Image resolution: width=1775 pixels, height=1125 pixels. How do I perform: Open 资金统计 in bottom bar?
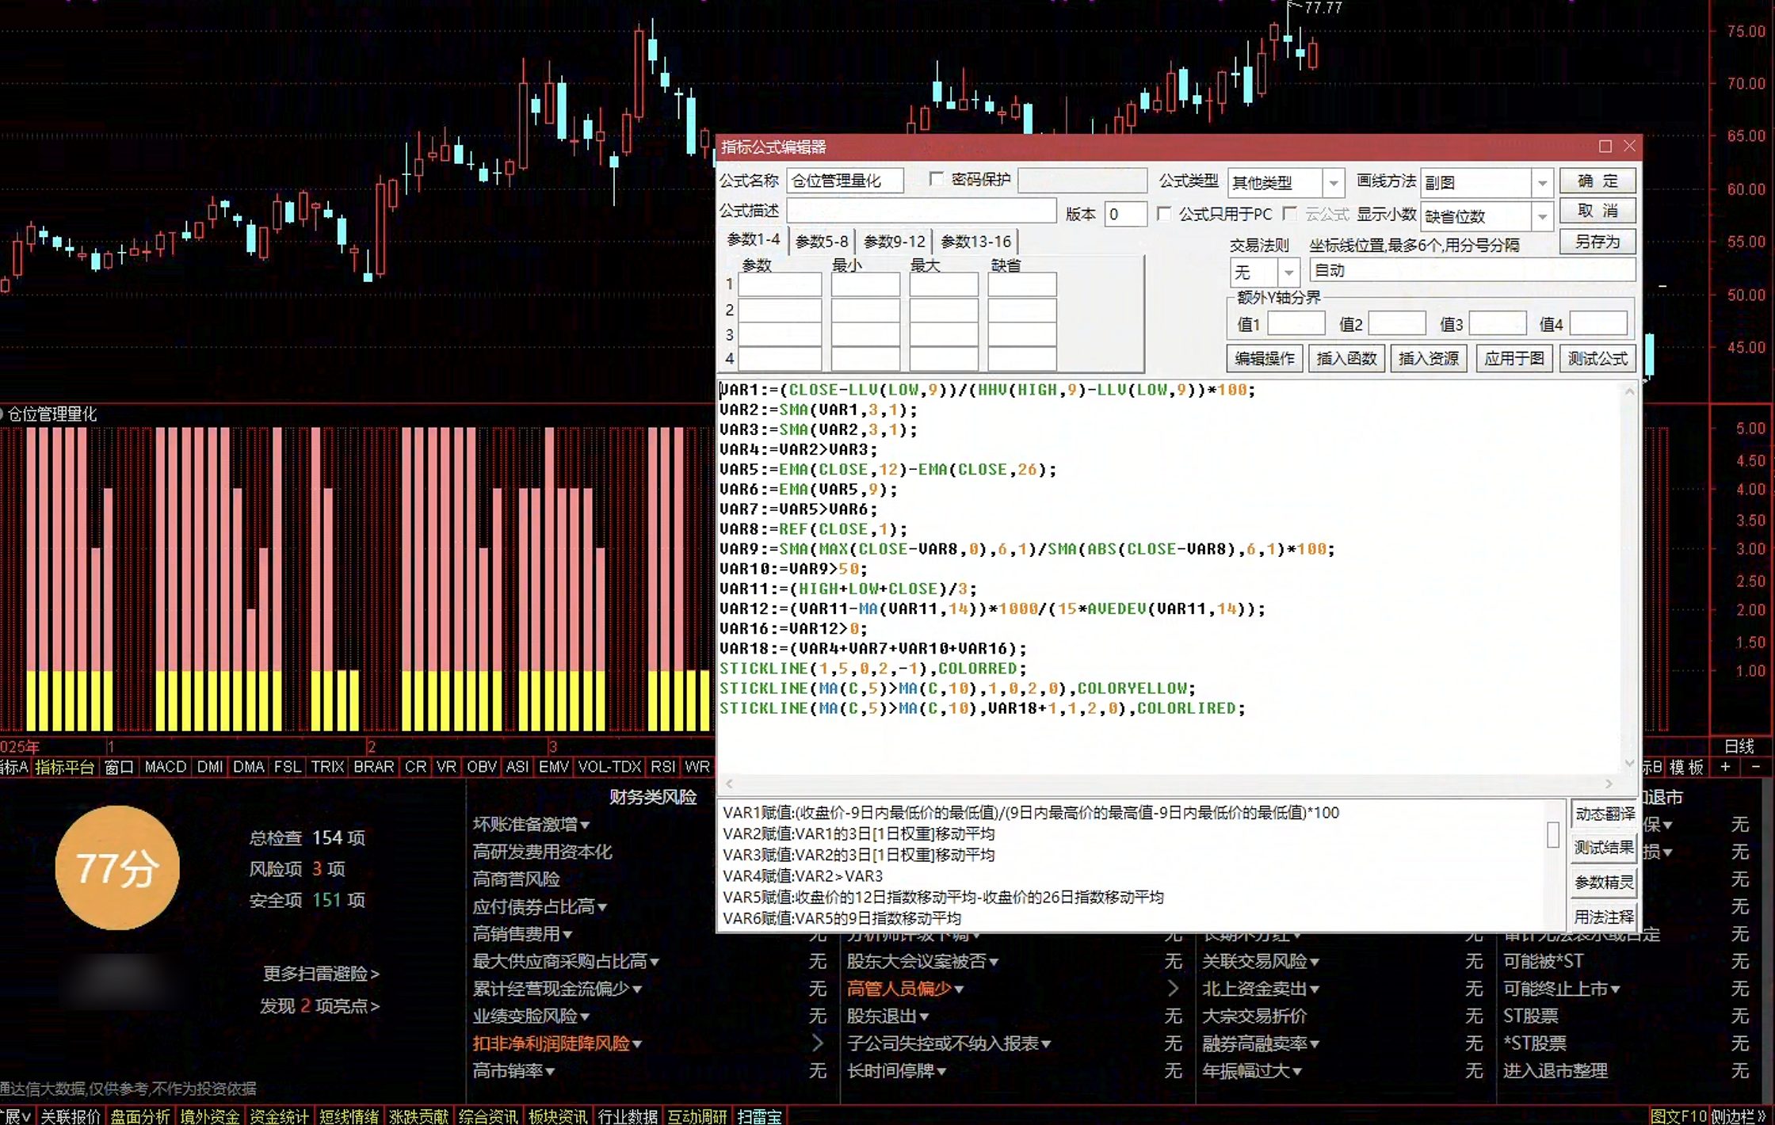coord(279,1116)
